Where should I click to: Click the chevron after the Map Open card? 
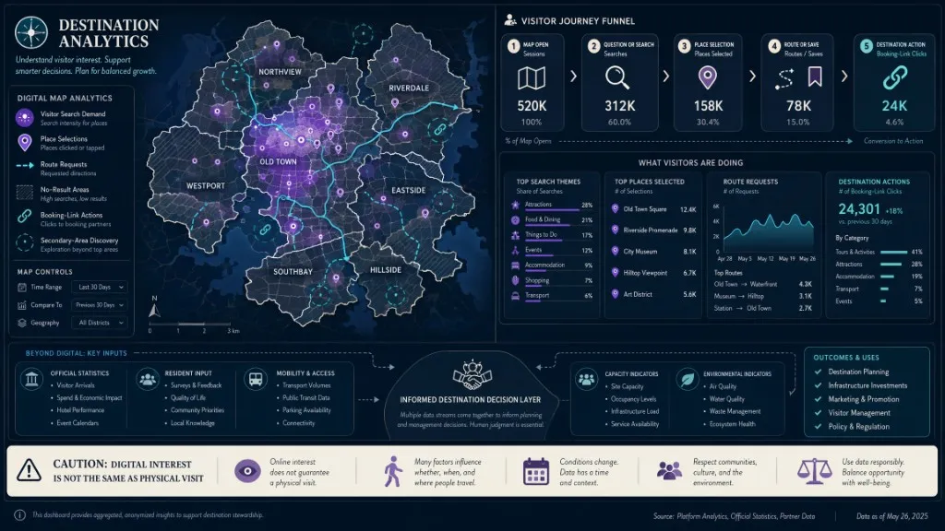pos(573,77)
